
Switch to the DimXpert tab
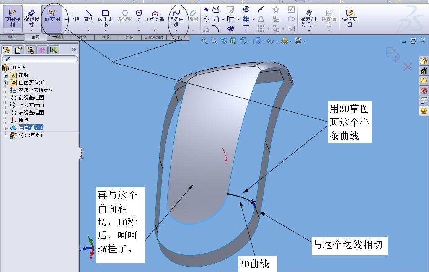(x=154, y=37)
